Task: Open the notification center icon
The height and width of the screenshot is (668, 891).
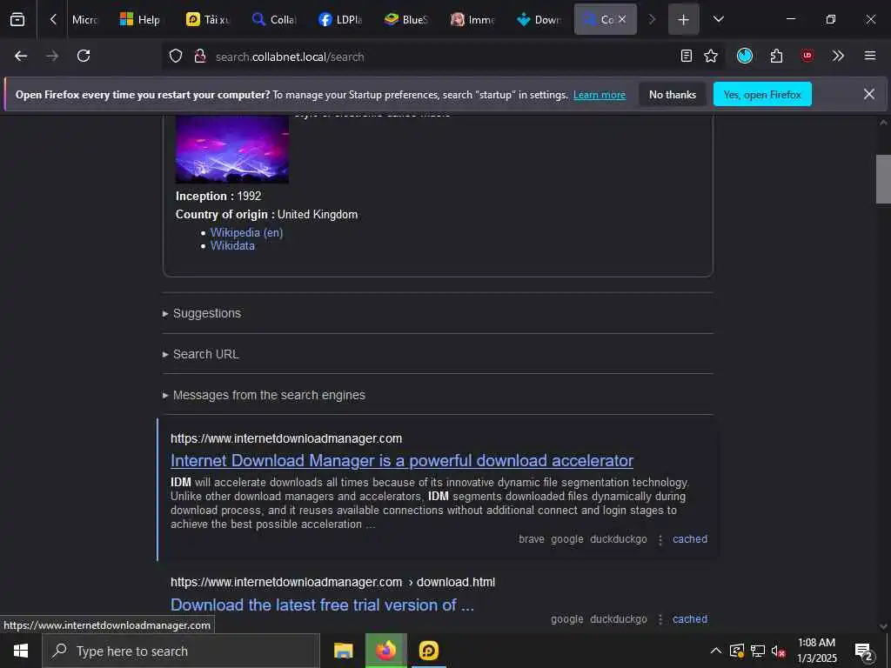Action: [x=864, y=651]
